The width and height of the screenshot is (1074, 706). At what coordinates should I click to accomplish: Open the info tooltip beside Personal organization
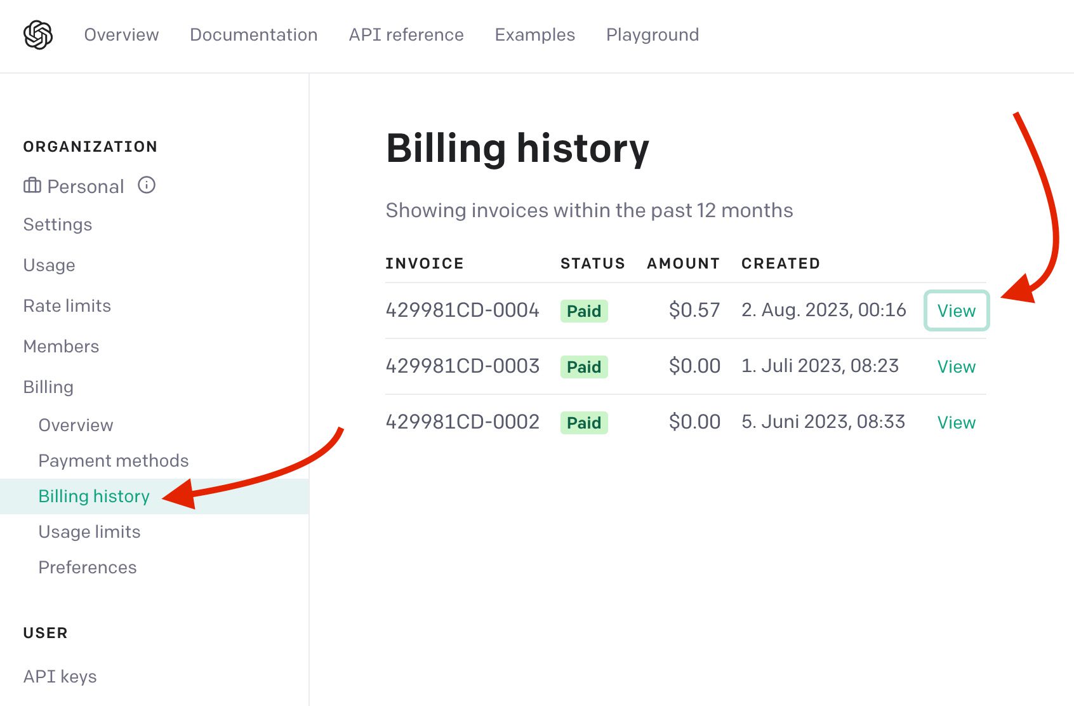click(x=147, y=185)
